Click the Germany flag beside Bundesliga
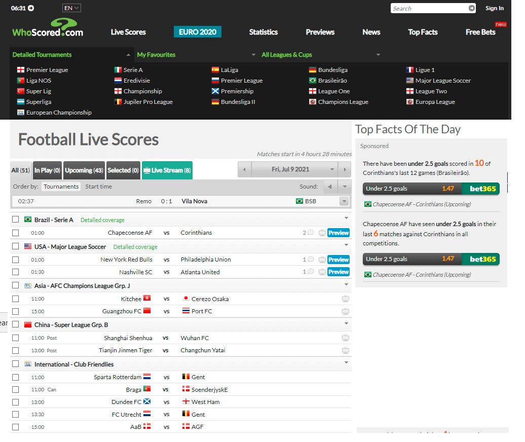The image size is (525, 442). [x=312, y=69]
